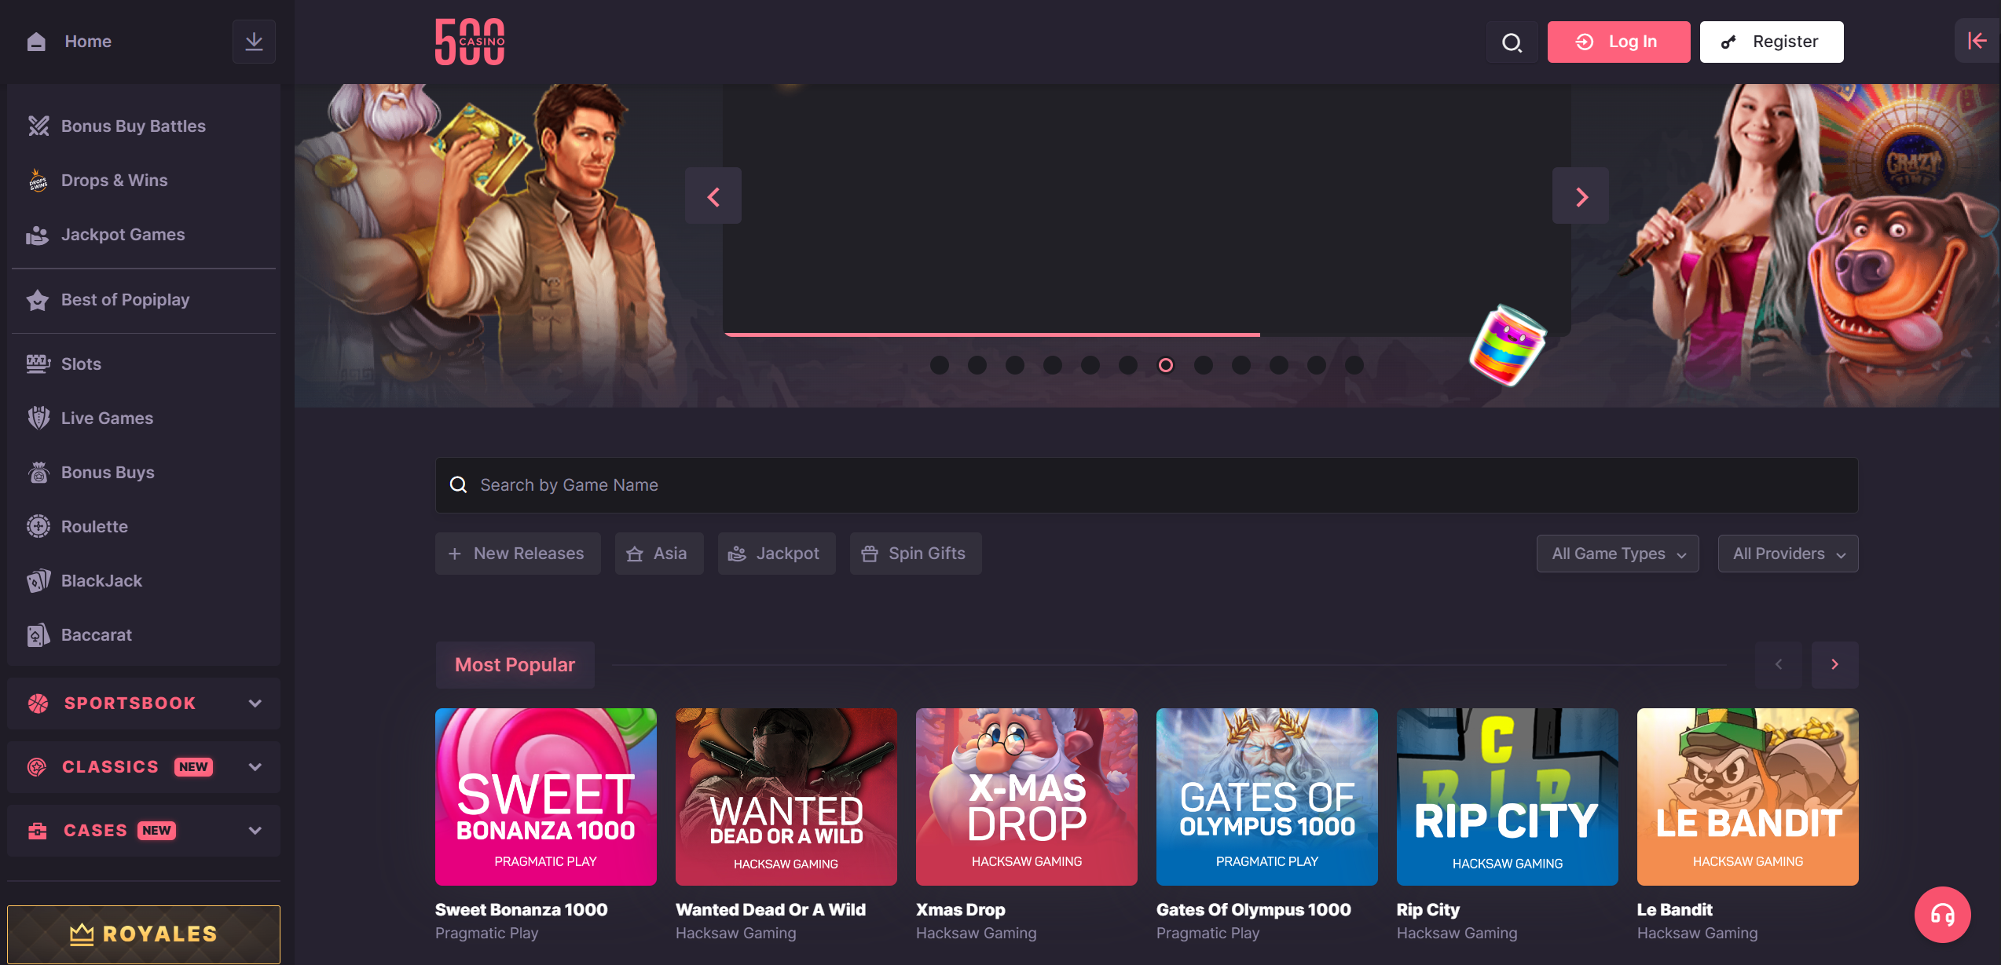The width and height of the screenshot is (2001, 965).
Task: Open Sweet Bonanza 1000 title link
Action: 521,909
